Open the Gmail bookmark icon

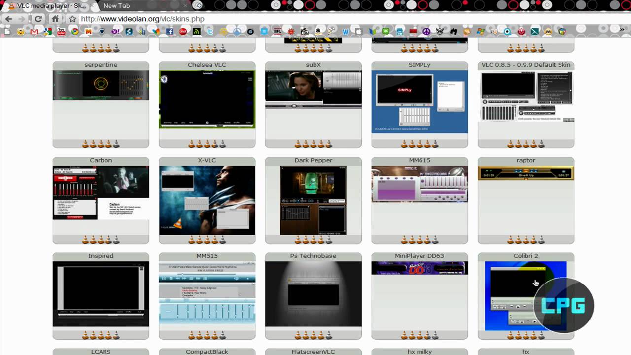click(x=34, y=31)
